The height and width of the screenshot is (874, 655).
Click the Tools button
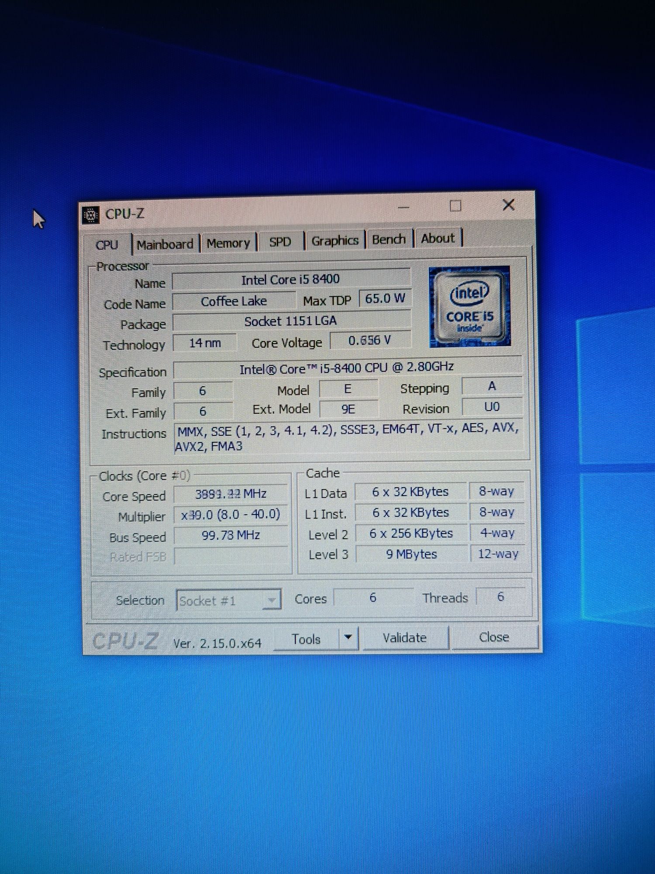click(x=306, y=639)
